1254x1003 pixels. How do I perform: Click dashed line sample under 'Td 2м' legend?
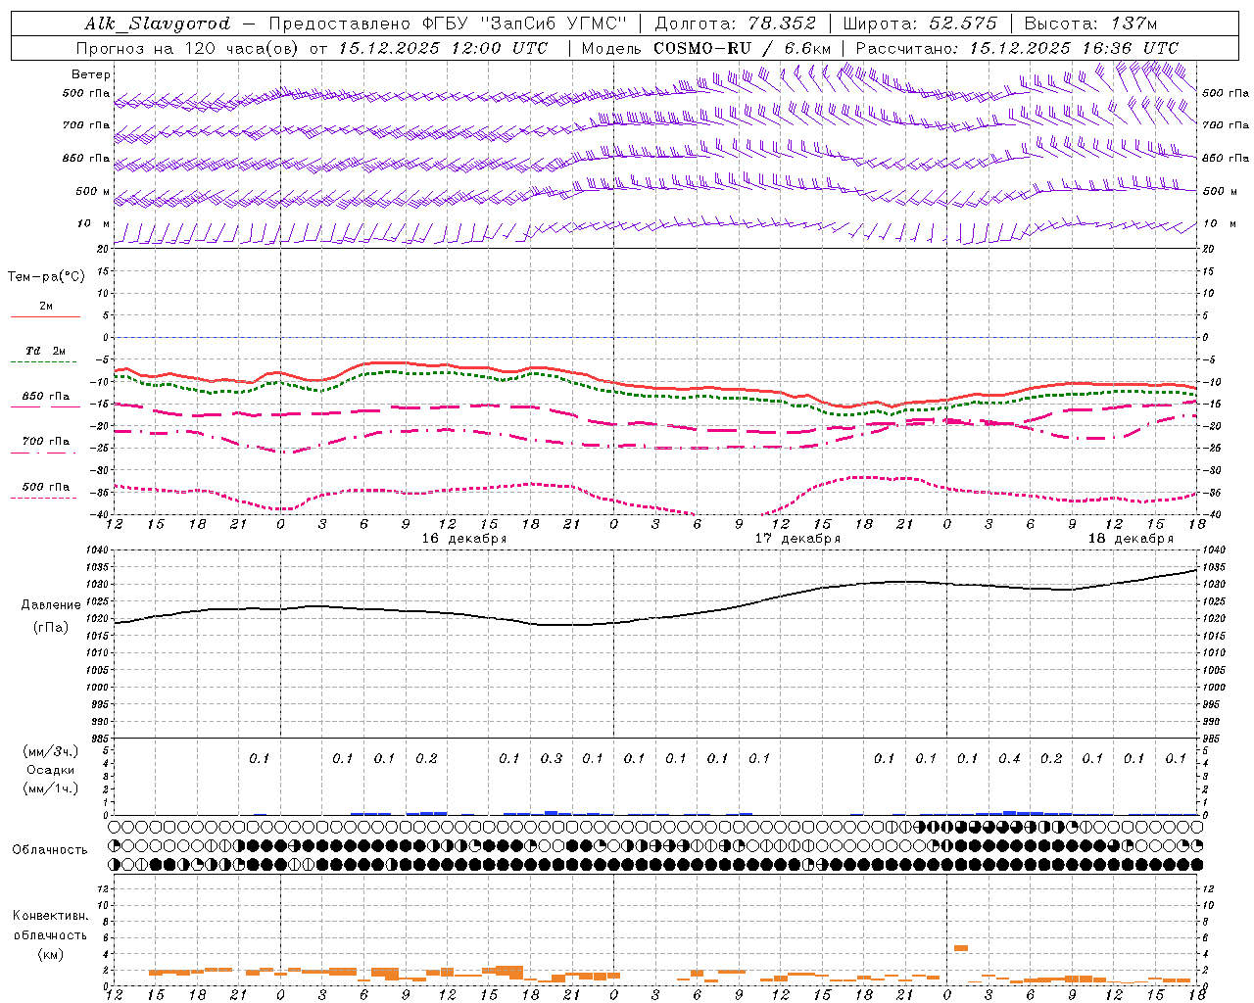(x=46, y=362)
